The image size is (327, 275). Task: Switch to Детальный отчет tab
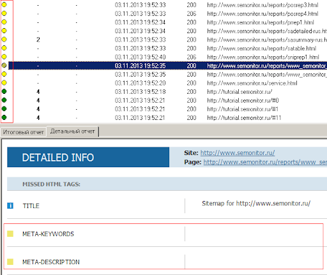coord(73,131)
